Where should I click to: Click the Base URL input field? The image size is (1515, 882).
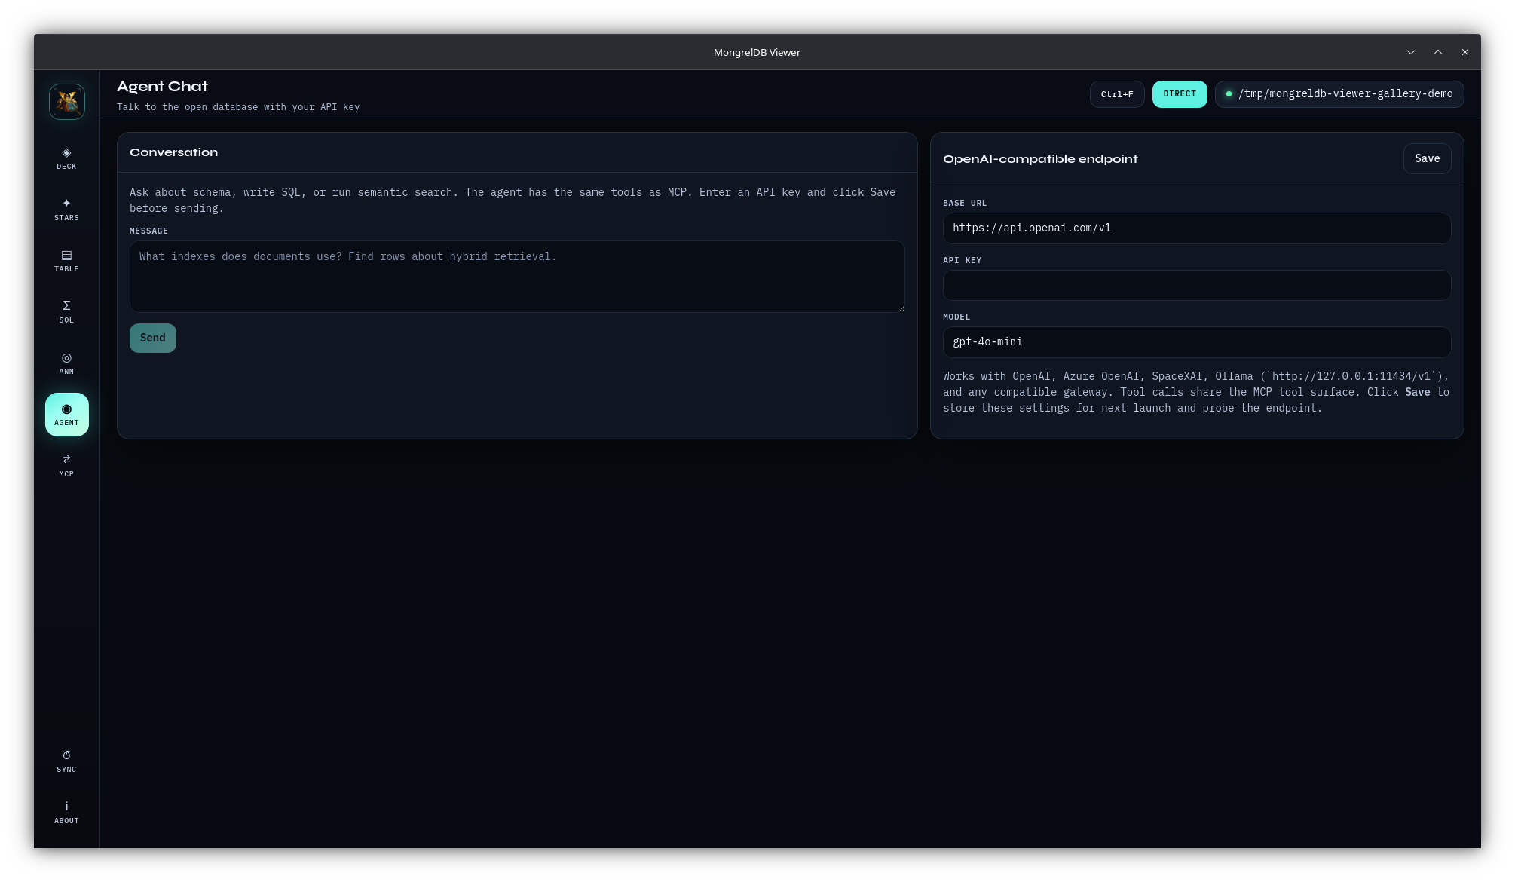click(1197, 228)
